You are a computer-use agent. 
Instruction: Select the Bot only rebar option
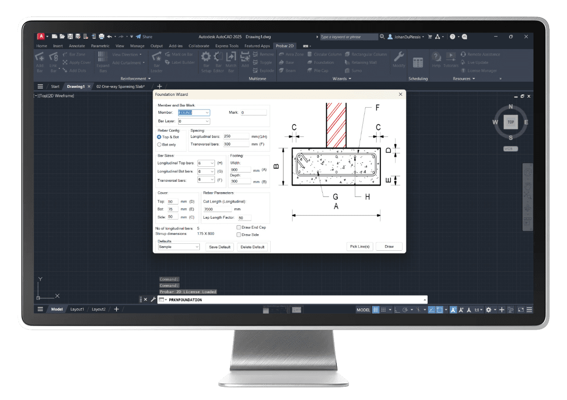[159, 145]
